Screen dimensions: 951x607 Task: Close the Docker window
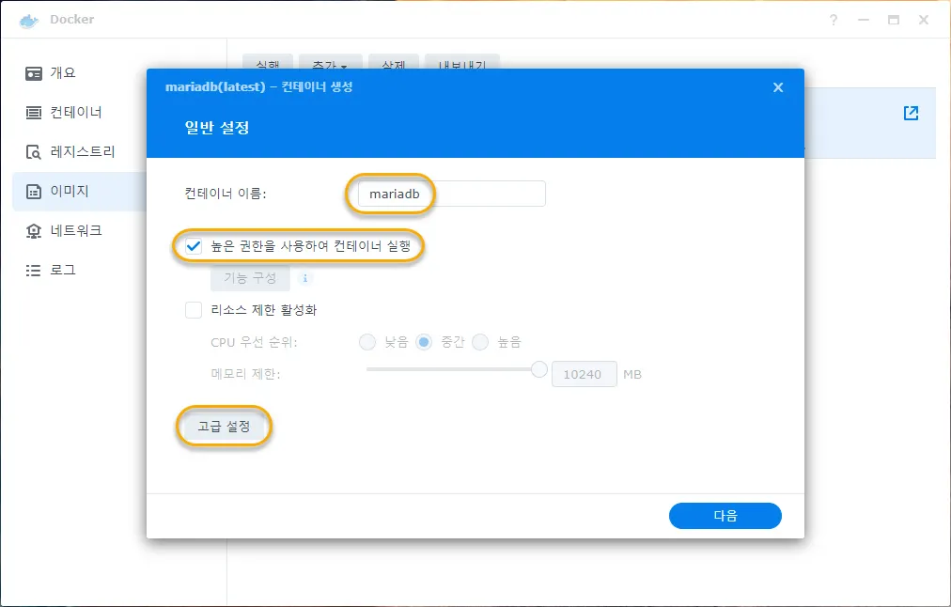pyautogui.click(x=923, y=20)
